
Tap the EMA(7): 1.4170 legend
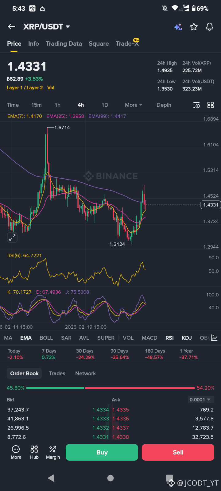[25, 116]
